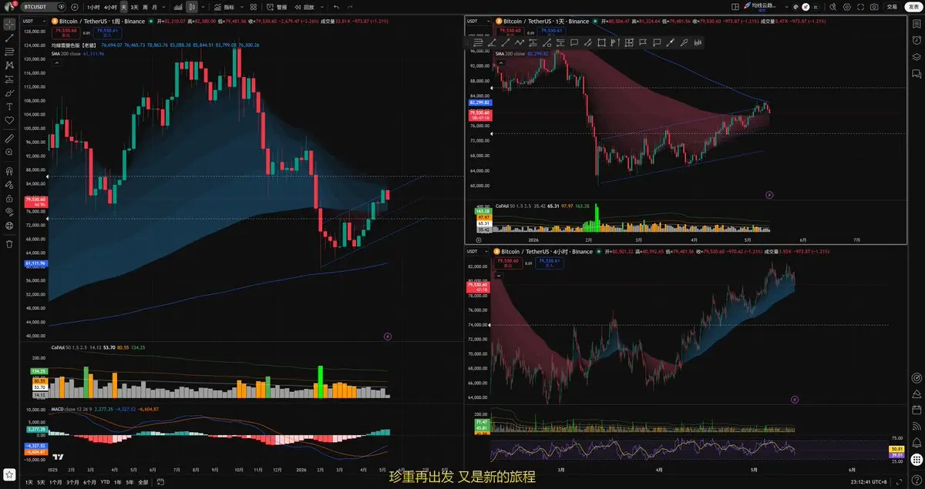Expand the timeframe interval dropdown arrow
The height and width of the screenshot is (489, 925).
click(163, 7)
